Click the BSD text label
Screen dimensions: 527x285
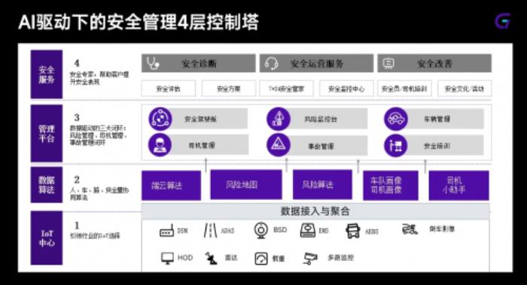280,230
